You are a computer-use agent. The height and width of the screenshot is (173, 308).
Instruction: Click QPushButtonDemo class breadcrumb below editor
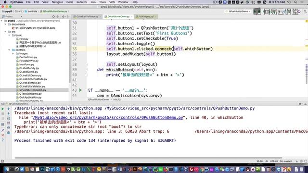click(98, 99)
